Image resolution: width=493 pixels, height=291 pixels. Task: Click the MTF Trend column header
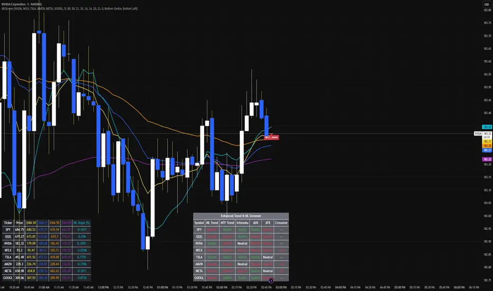click(227, 223)
